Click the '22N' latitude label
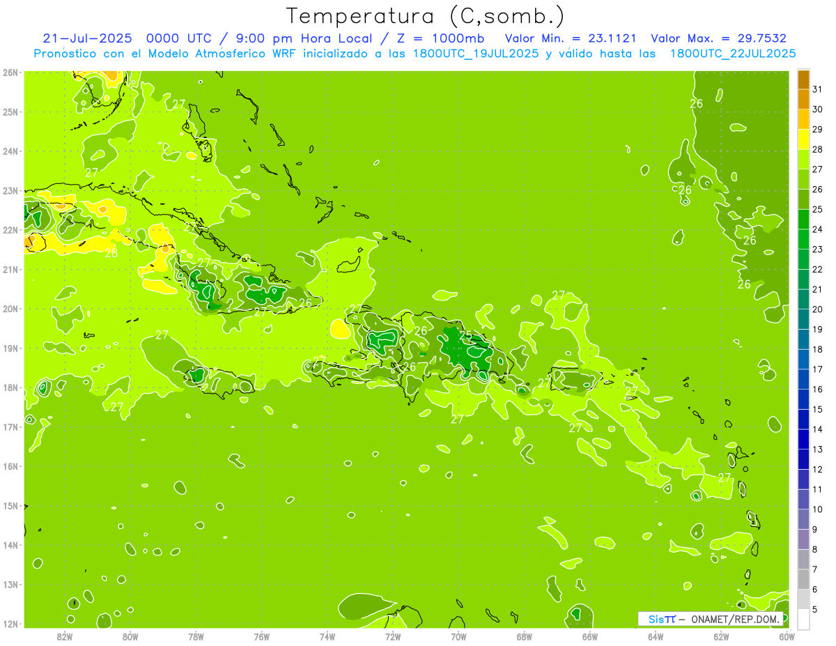Viewport: 836px width, 646px height. (x=10, y=229)
